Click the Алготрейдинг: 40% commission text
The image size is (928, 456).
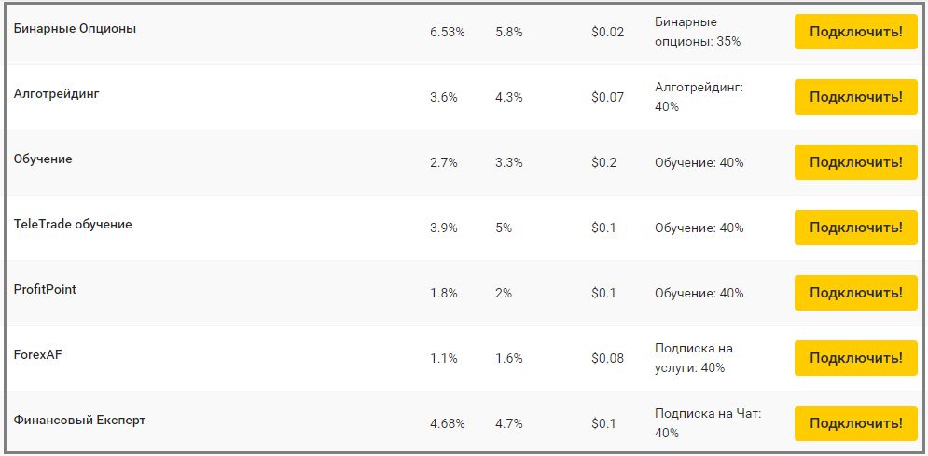699,97
